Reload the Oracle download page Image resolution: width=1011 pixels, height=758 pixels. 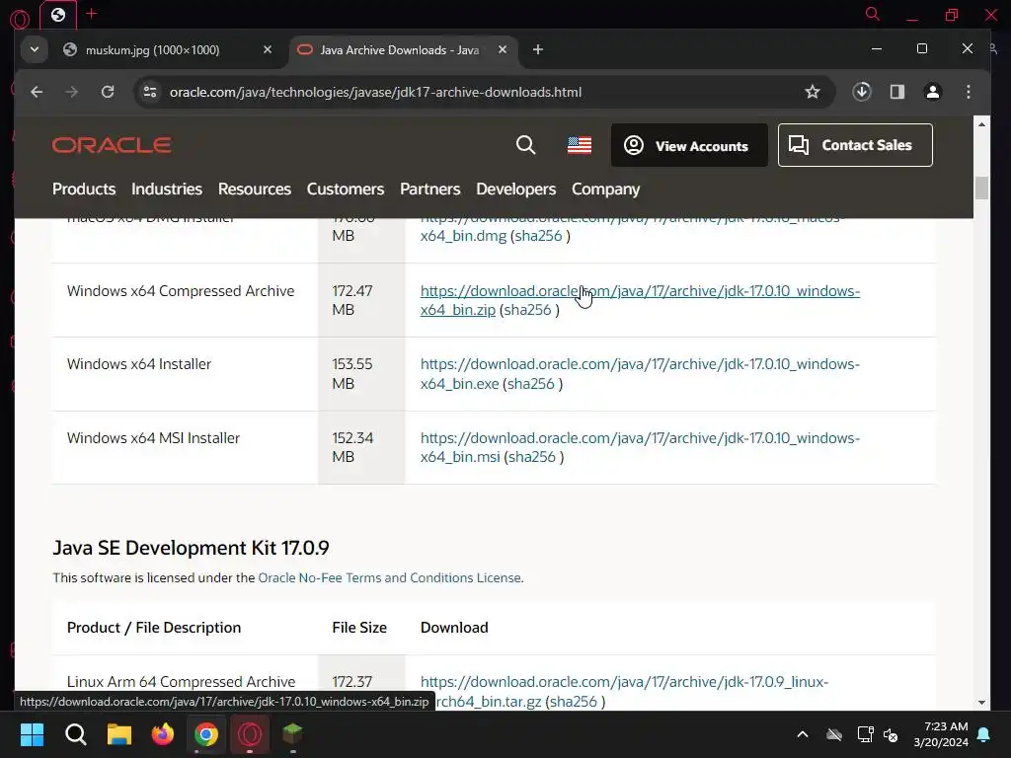pyautogui.click(x=108, y=92)
